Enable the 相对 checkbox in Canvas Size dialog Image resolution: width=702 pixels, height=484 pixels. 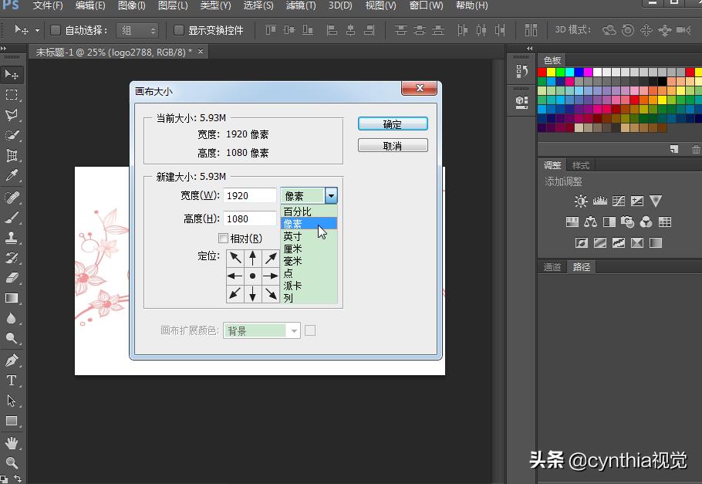point(224,238)
